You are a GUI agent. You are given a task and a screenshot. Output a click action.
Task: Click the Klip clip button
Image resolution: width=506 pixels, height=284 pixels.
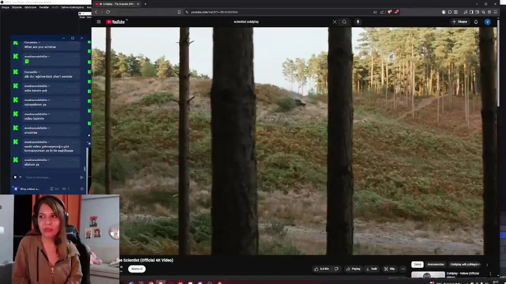tap(389, 269)
